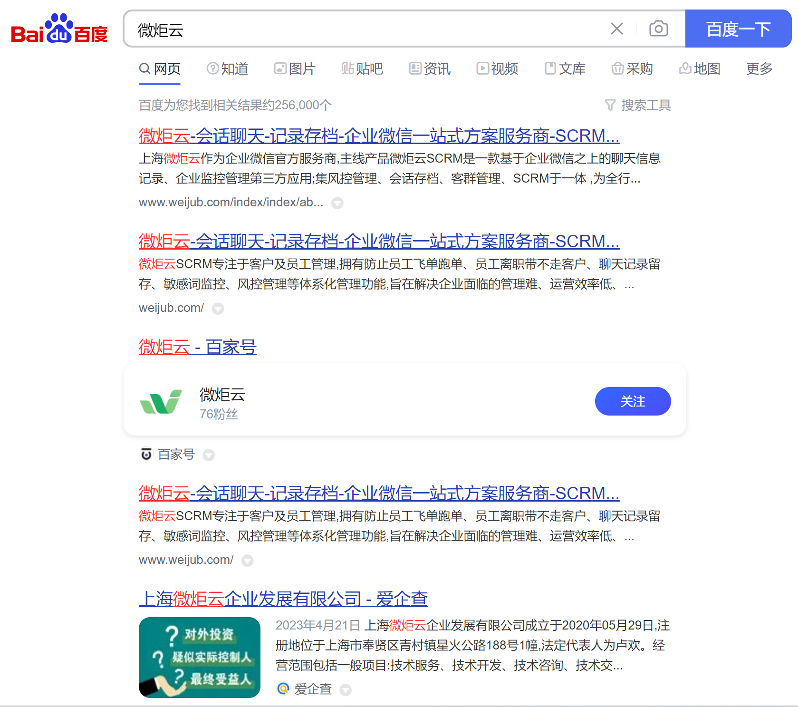Click the Baidu logo
The height and width of the screenshot is (707, 798).
(x=59, y=29)
